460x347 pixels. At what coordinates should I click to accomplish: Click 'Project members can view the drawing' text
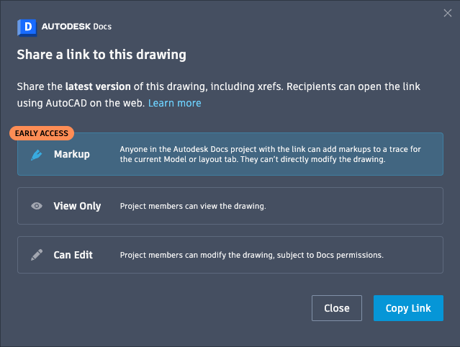click(x=193, y=207)
